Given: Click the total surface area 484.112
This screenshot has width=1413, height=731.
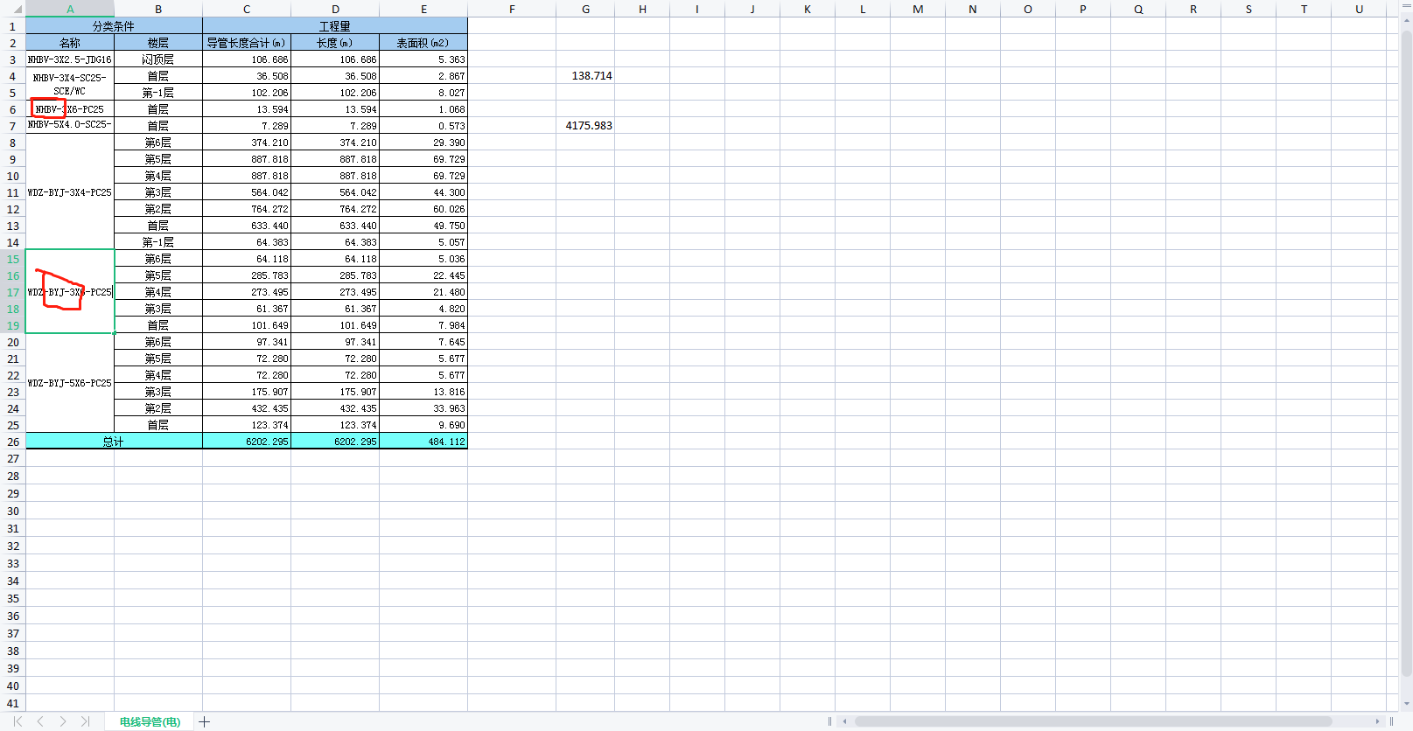Looking at the screenshot, I should click(x=423, y=442).
